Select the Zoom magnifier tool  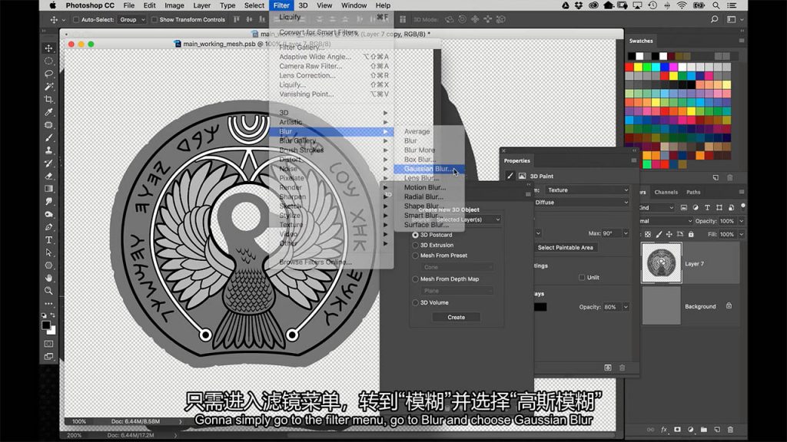pos(48,291)
